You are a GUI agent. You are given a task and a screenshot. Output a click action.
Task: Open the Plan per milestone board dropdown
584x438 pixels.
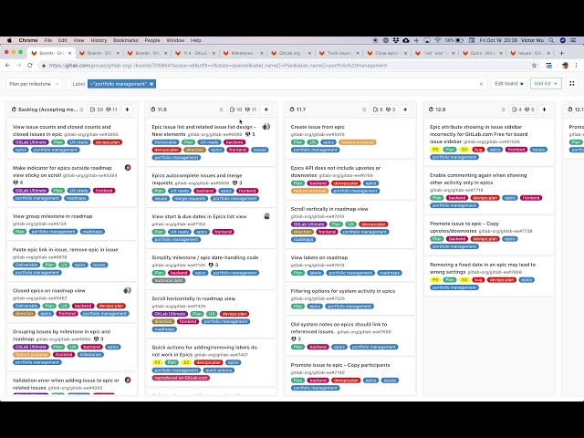point(34,84)
